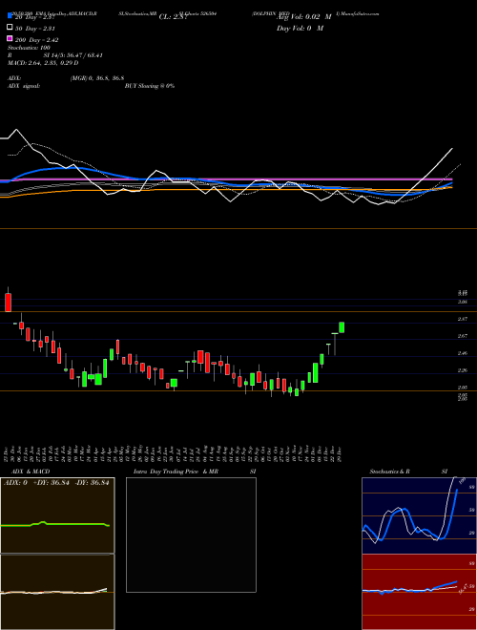This screenshot has width=477, height=630.
Task: Click the first tall red candlestick on the left
Action: pos(8,303)
